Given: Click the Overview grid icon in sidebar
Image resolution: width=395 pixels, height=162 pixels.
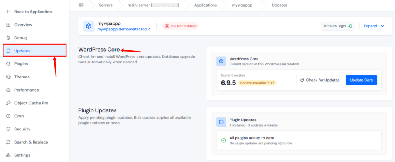Looking at the screenshot, I should (8, 25).
